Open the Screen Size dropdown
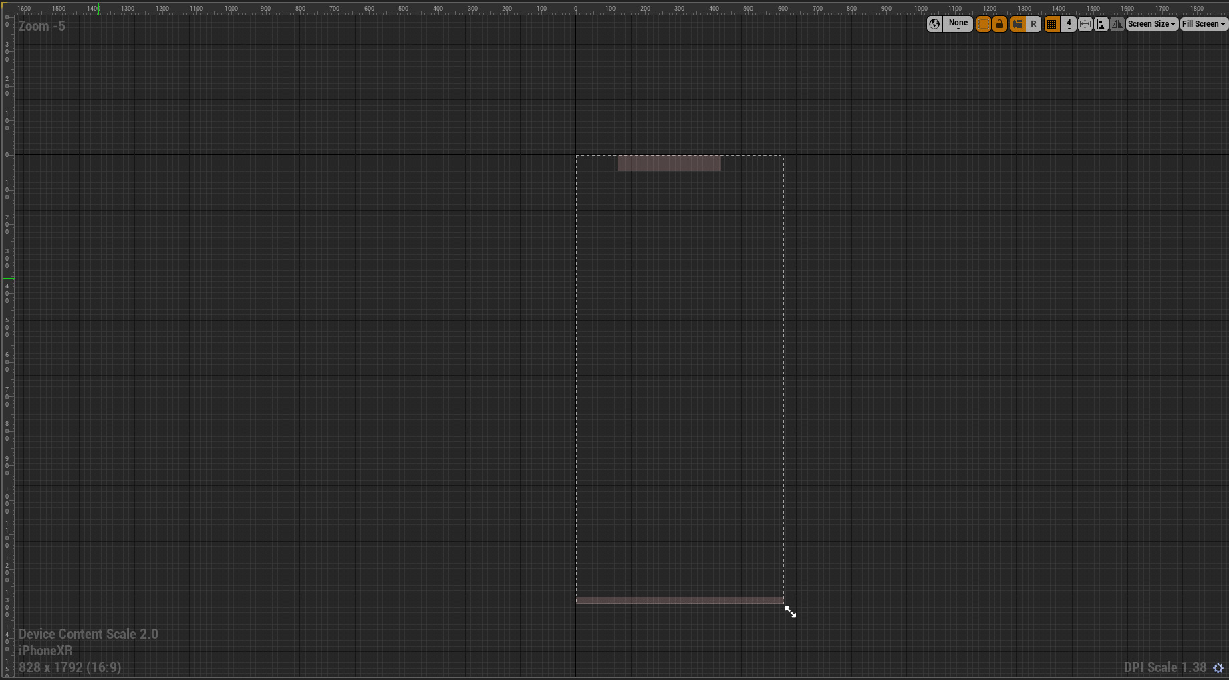 point(1152,24)
